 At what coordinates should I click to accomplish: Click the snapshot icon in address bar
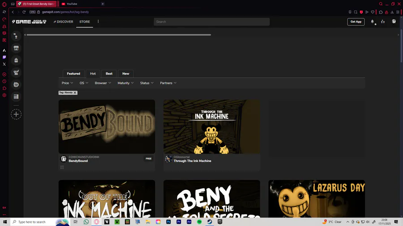(356, 12)
